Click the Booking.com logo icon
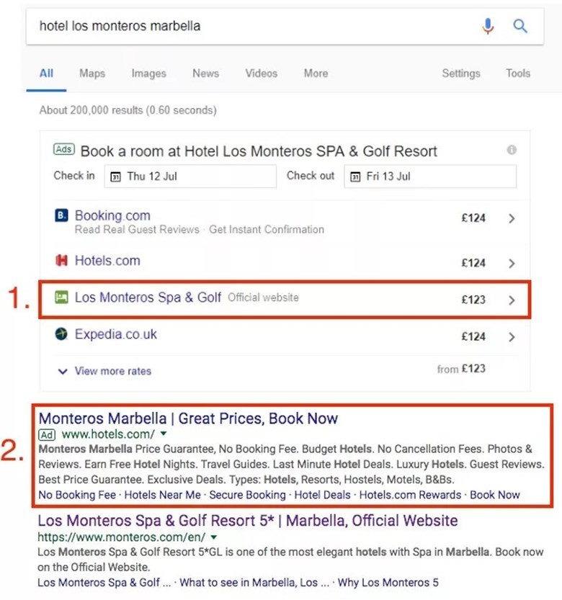Screen dimensions: 562x600 [61, 215]
